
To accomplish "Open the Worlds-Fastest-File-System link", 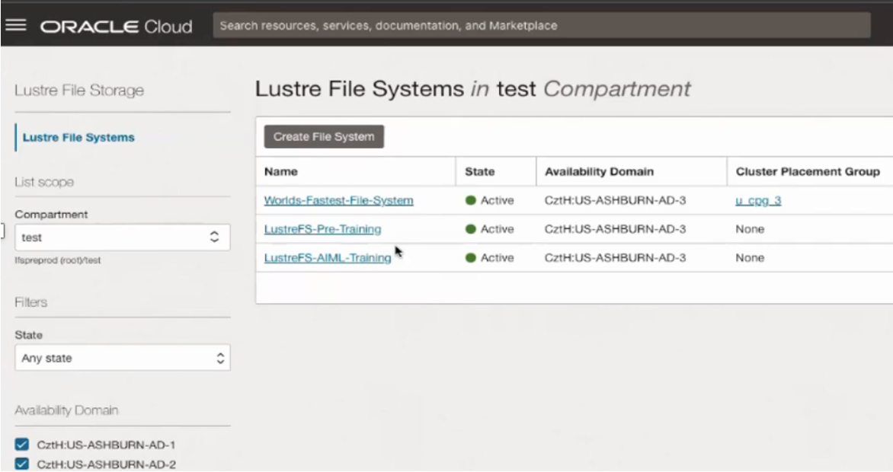I will tap(339, 200).
